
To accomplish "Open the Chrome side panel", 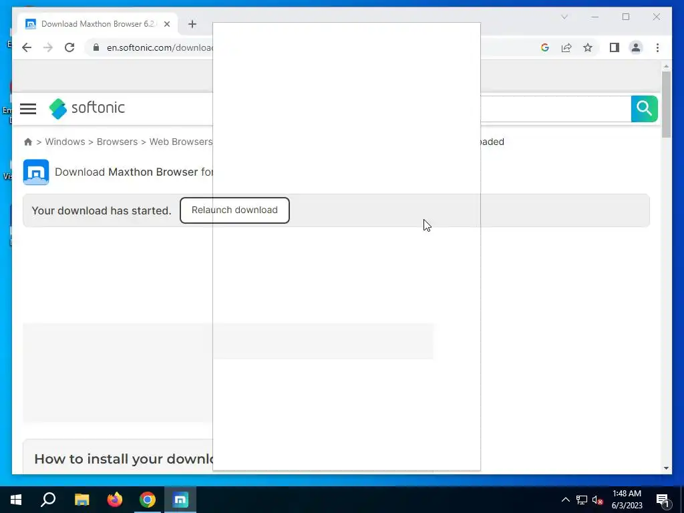I will [615, 47].
